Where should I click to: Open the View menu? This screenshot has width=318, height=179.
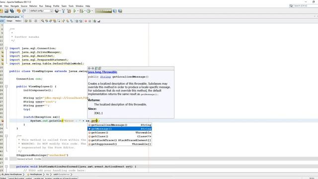pos(6,6)
